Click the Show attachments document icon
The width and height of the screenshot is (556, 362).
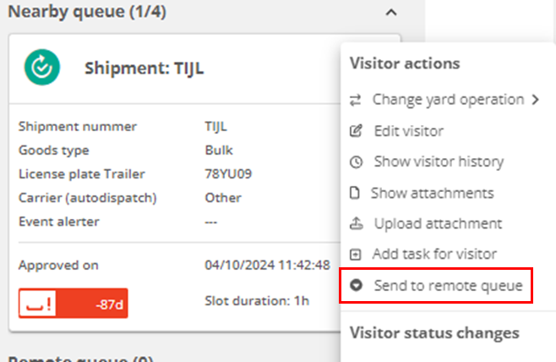pos(355,193)
